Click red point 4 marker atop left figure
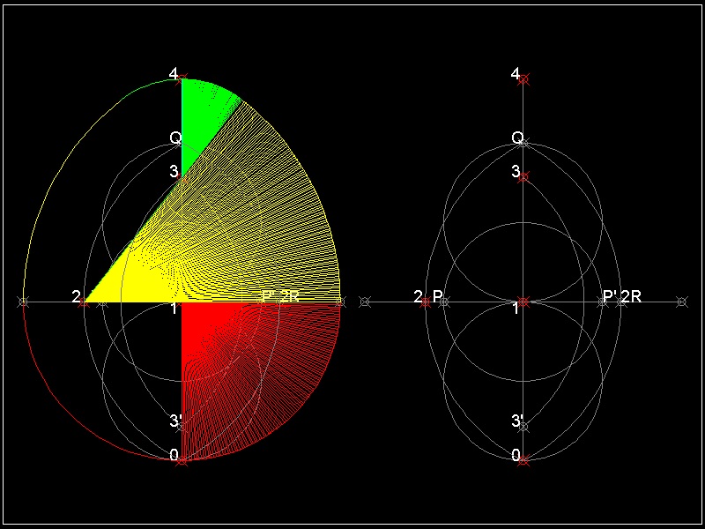 point(182,79)
